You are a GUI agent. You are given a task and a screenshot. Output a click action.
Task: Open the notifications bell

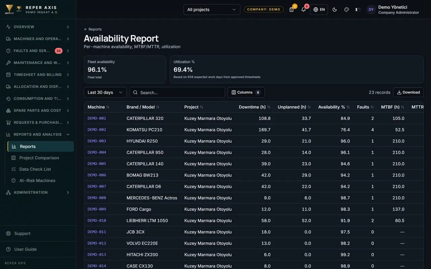(303, 9)
